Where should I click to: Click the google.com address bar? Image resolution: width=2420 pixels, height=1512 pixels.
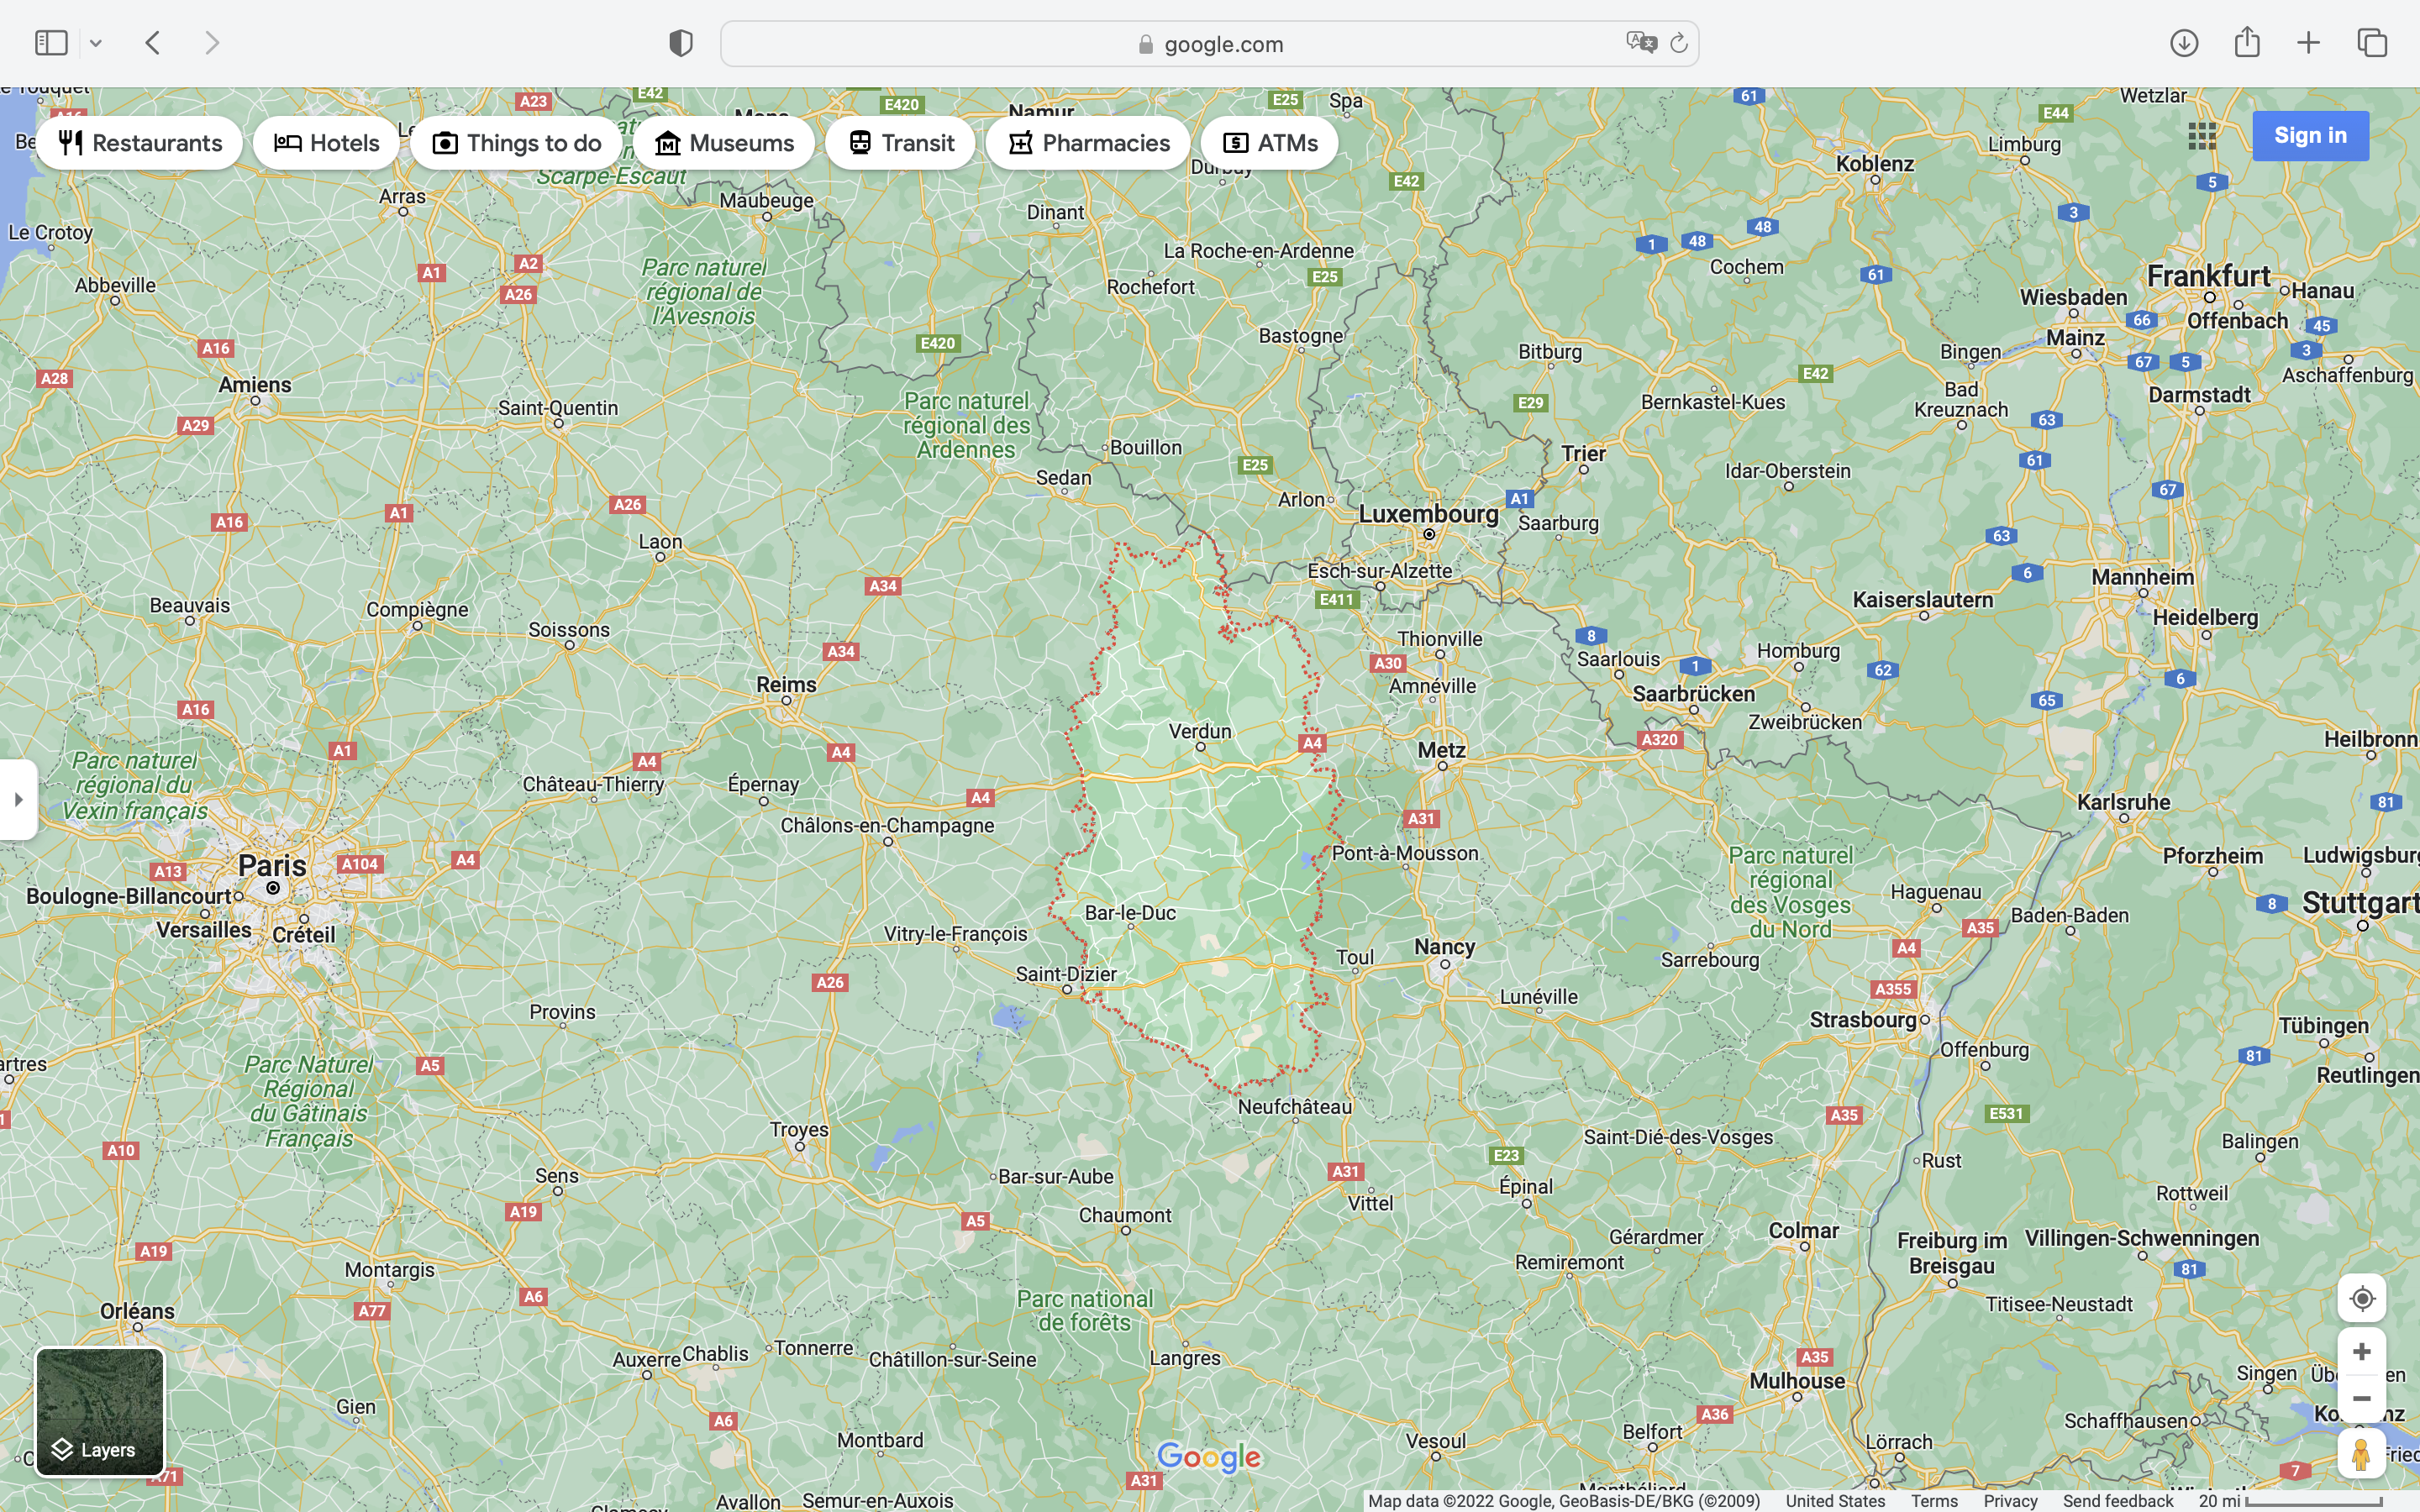[x=1209, y=44]
